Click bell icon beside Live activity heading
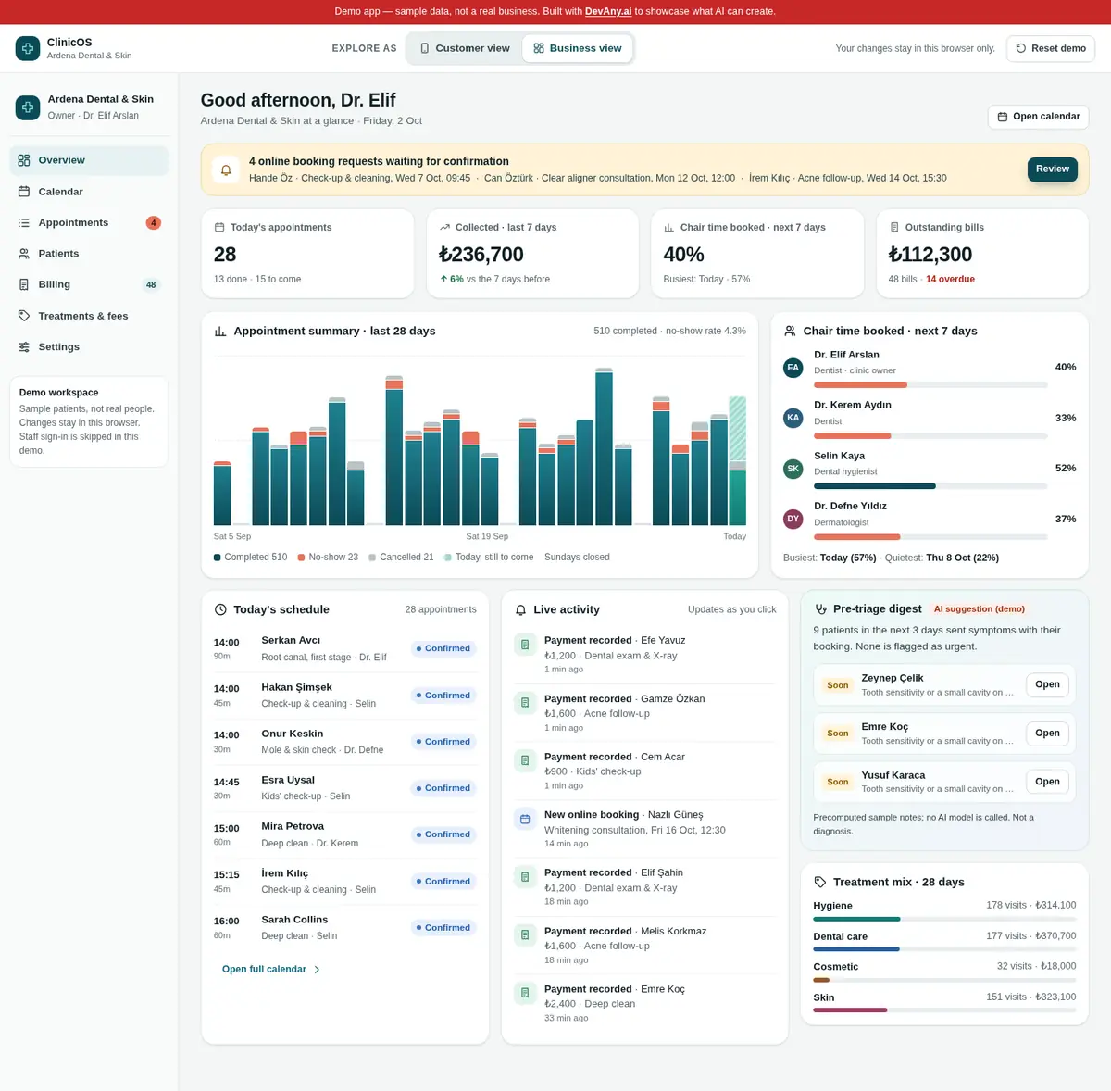Image resolution: width=1111 pixels, height=1091 pixels. pyautogui.click(x=520, y=609)
